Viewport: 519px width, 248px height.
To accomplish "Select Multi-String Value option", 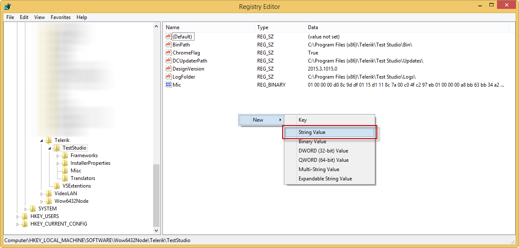I will tap(329, 169).
